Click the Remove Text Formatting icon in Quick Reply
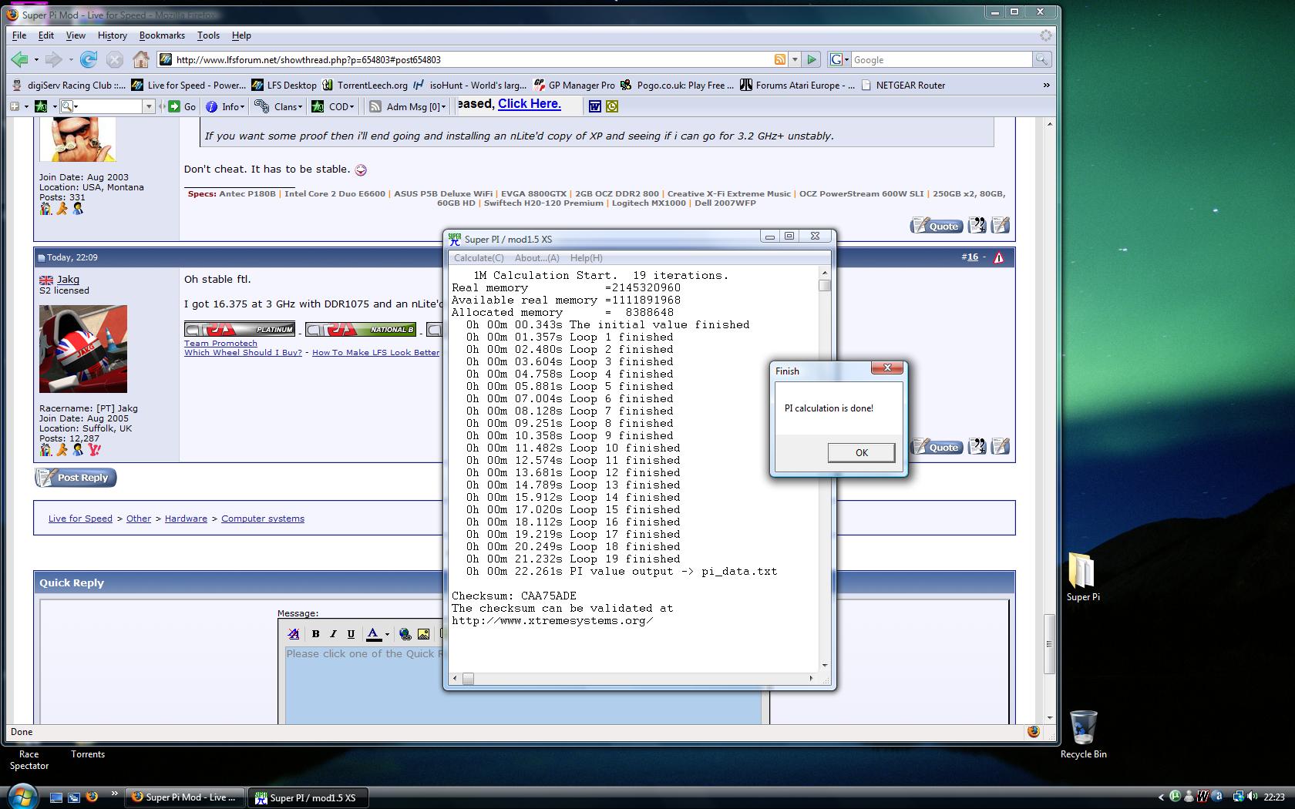 coord(293,633)
